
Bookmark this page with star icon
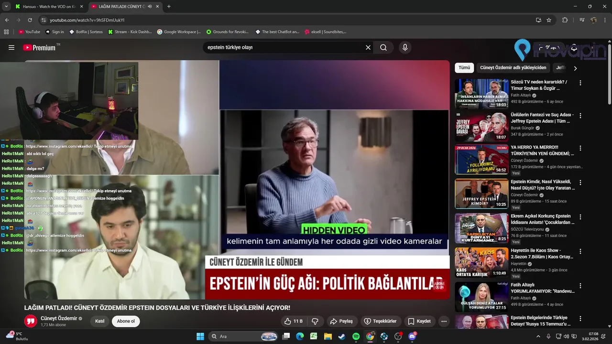point(549,20)
